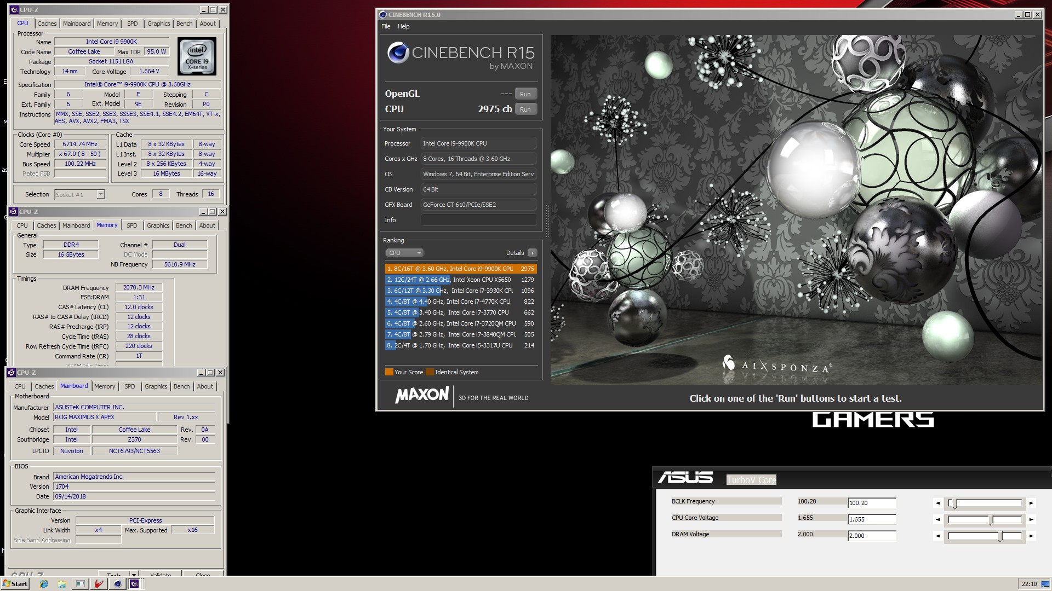Open the Cinebench File menu
Screen dimensions: 1052x591
pyautogui.click(x=386, y=26)
